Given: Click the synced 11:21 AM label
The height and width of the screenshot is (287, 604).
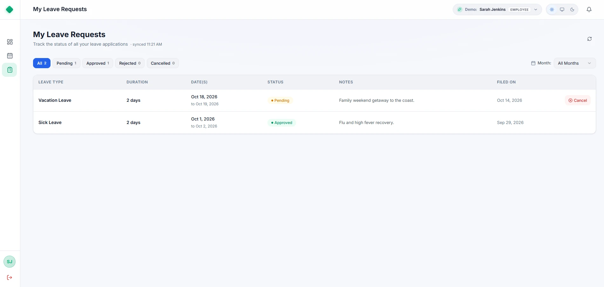Looking at the screenshot, I should pyautogui.click(x=147, y=44).
